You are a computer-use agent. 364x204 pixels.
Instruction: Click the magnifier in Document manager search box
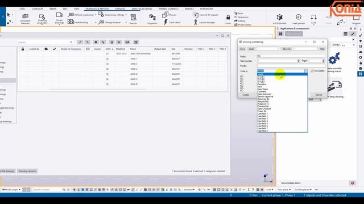(x=71, y=42)
